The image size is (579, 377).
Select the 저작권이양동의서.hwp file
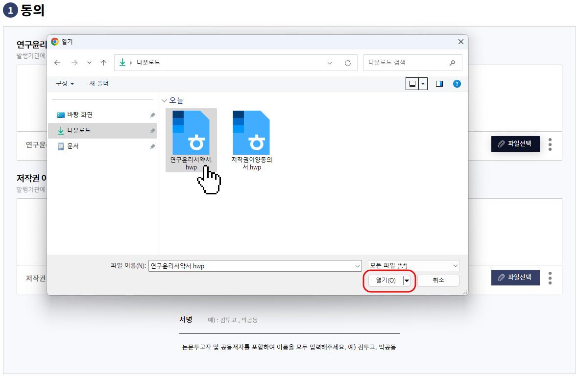(251, 140)
